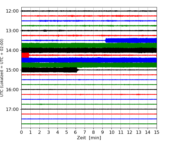Click the x-axis tick label 8
Image resolution: width=178 pixels, height=142 pixels.
click(x=94, y=132)
